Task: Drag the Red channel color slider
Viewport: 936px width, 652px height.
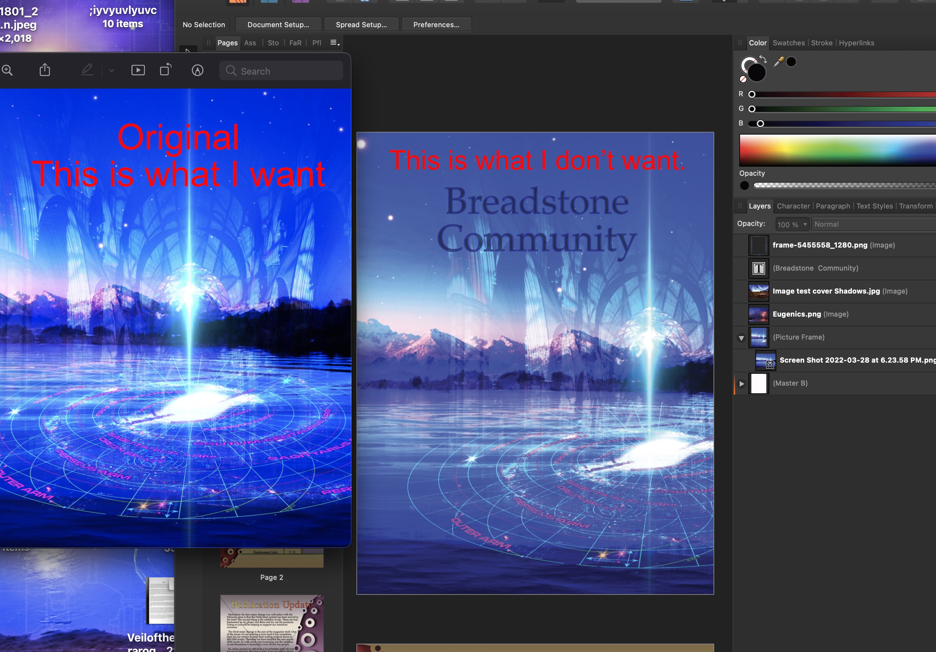Action: pos(752,94)
